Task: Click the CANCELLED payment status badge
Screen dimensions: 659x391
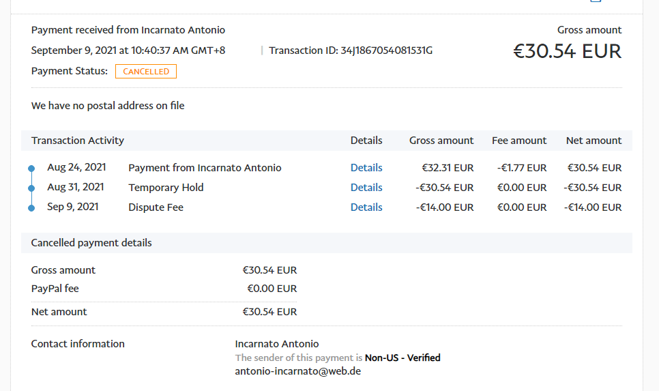Action: tap(146, 72)
